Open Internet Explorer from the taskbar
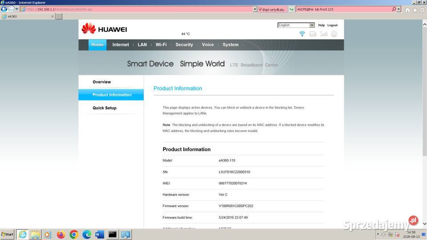 (x=22, y=234)
